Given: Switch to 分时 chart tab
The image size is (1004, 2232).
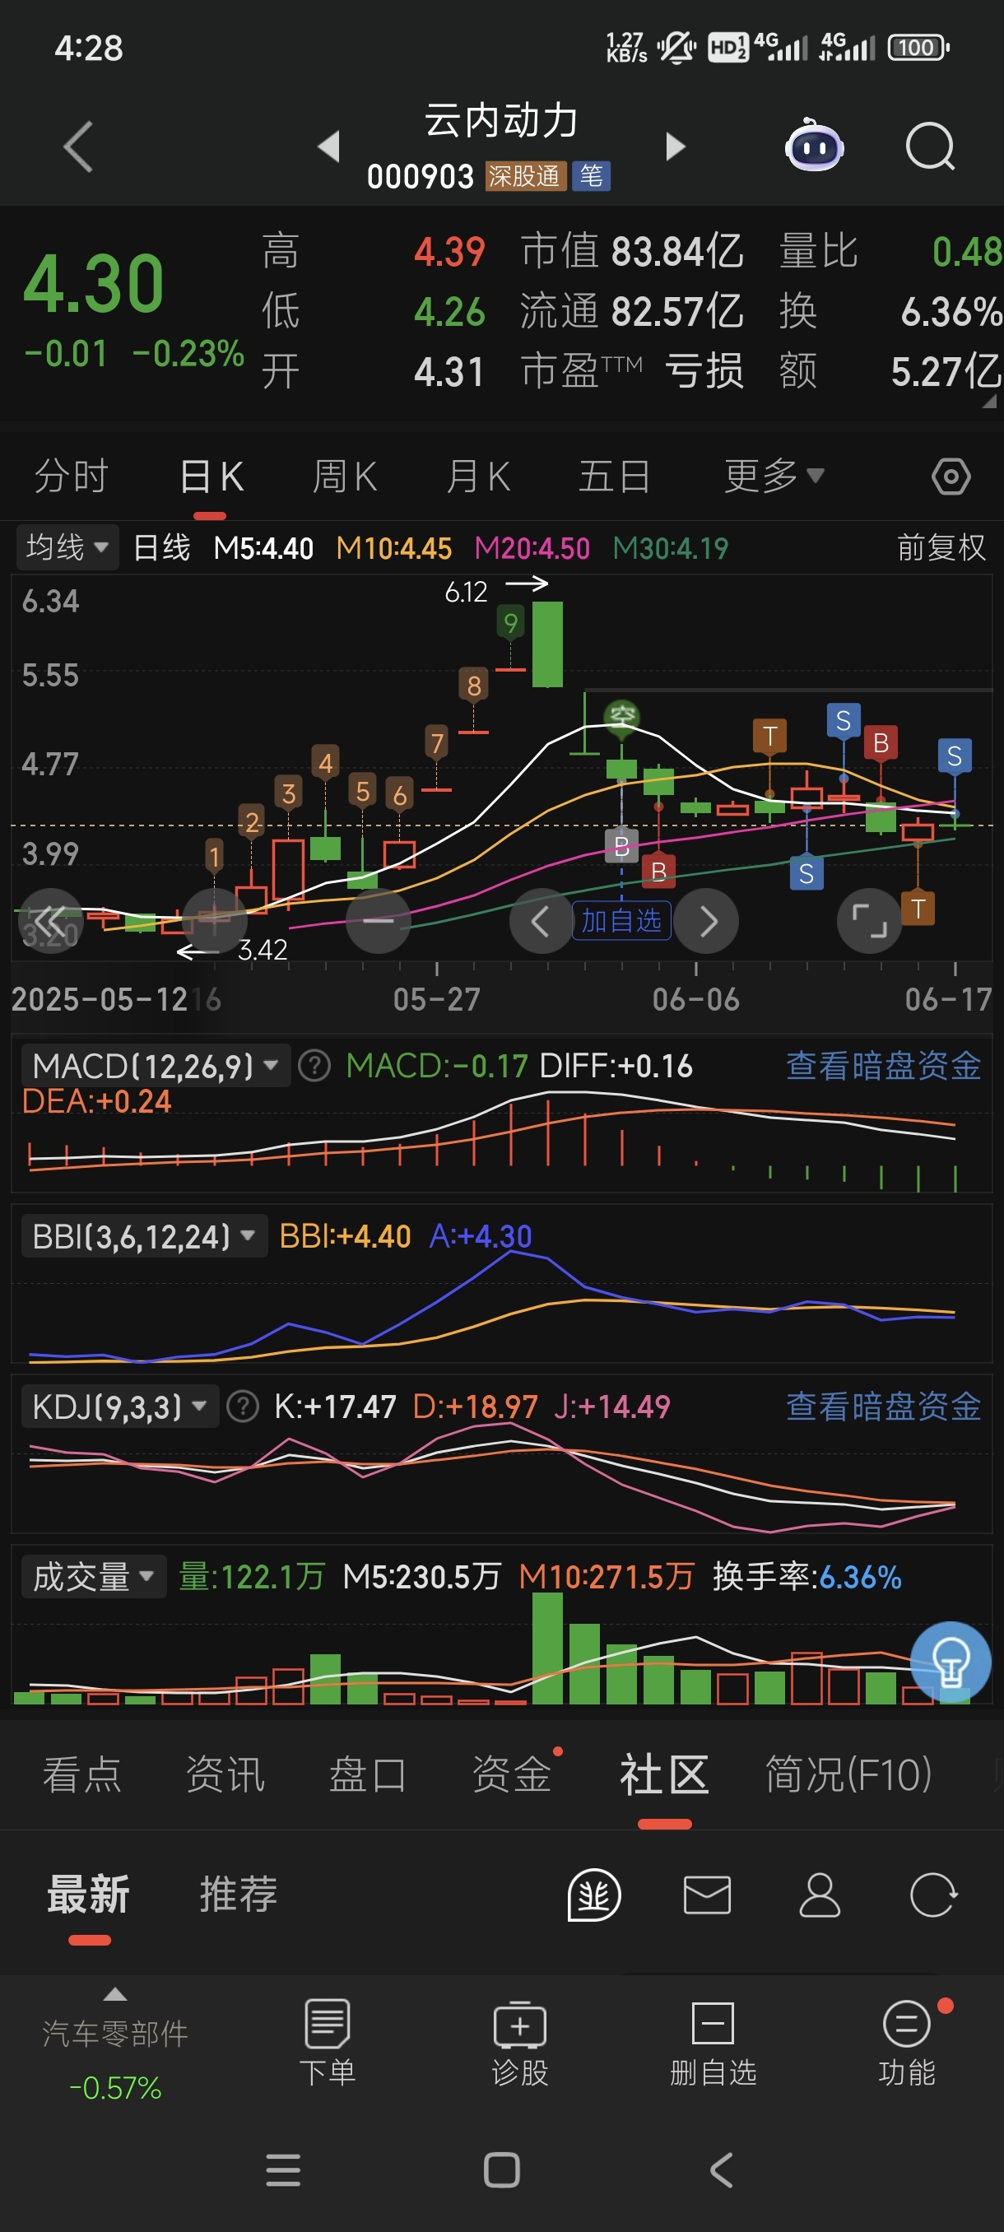Looking at the screenshot, I should (71, 477).
